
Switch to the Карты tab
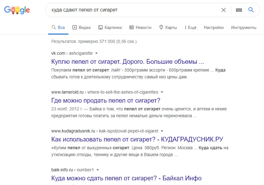pyautogui.click(x=168, y=27)
